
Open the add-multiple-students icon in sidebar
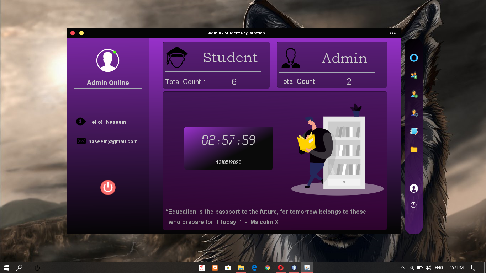point(413,75)
